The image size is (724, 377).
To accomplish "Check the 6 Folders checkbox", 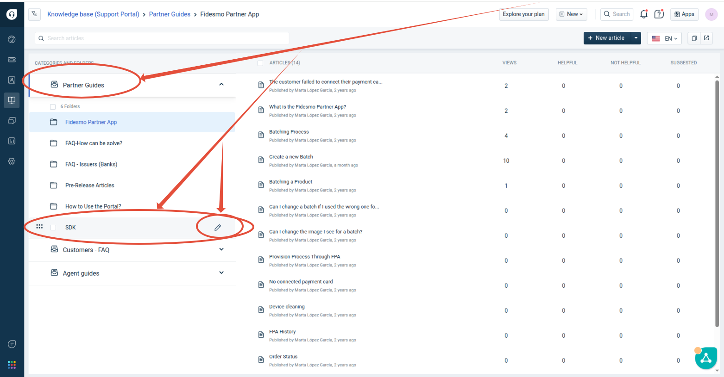I will point(53,107).
